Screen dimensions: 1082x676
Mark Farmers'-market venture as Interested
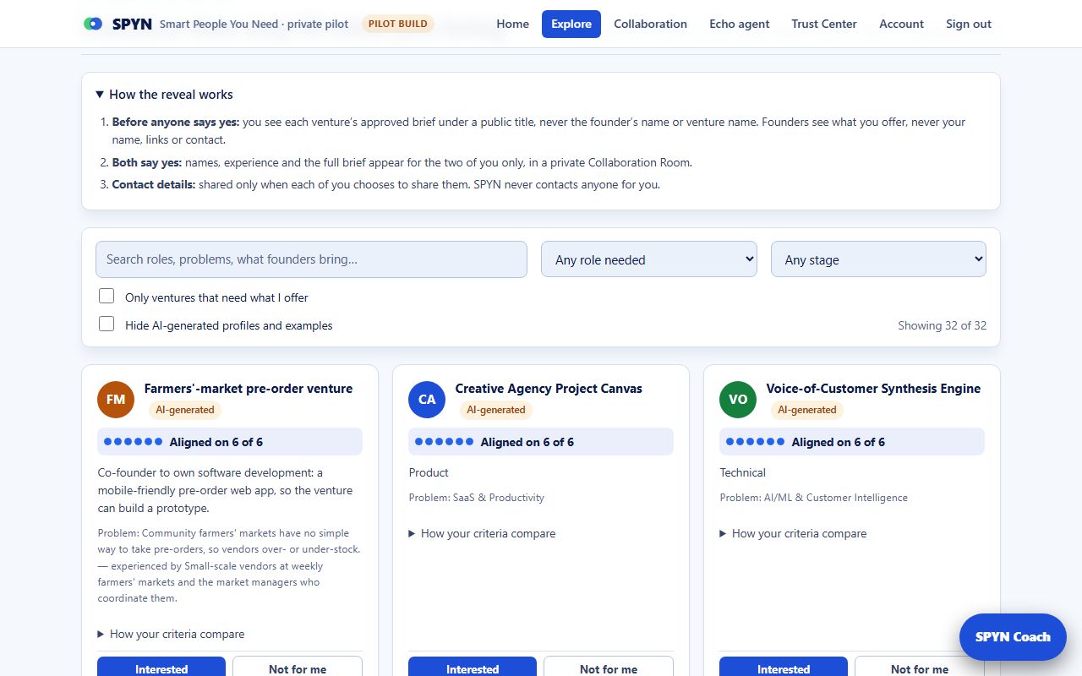click(161, 667)
